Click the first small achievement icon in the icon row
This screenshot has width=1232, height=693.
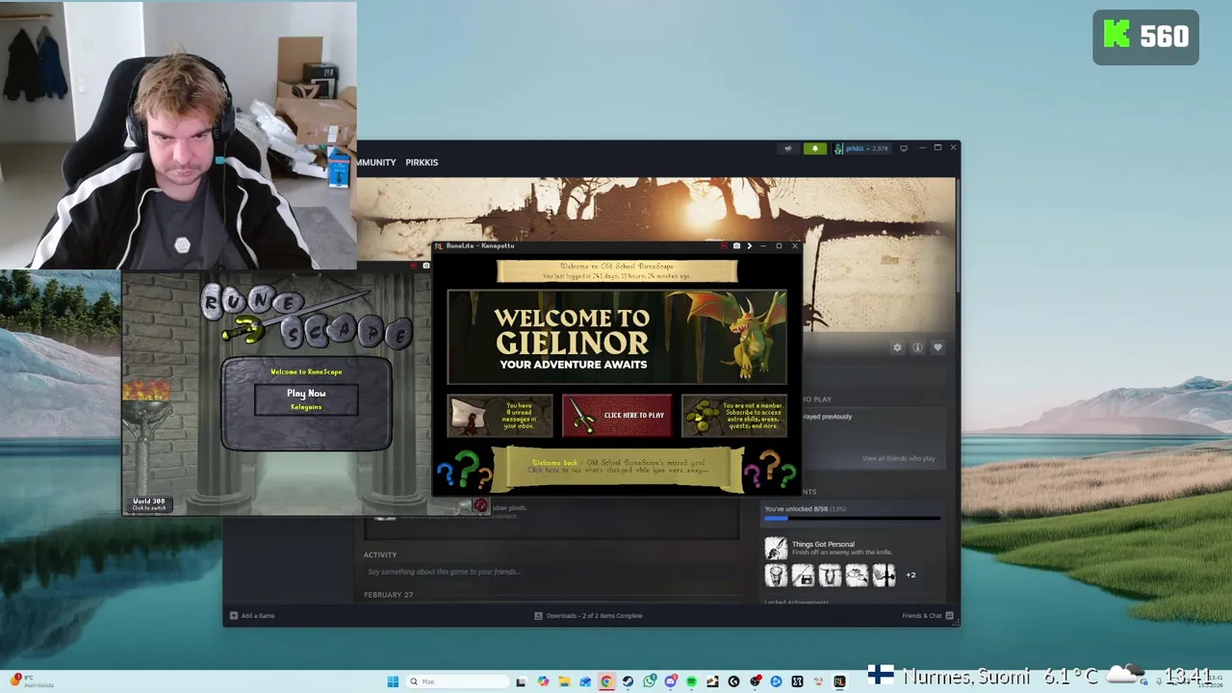click(776, 576)
